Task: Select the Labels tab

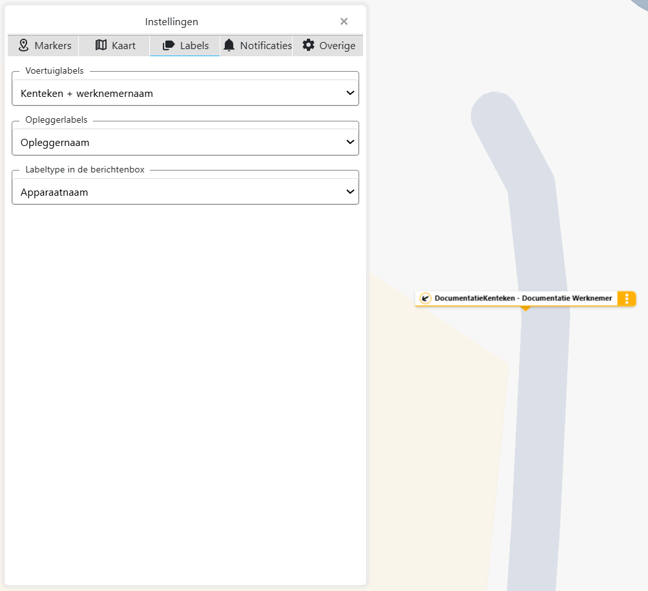Action: [x=185, y=45]
